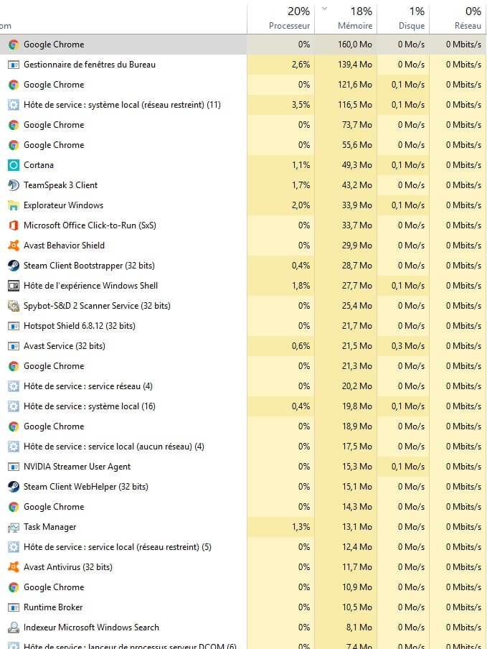The height and width of the screenshot is (649, 487).
Task: Click the Indexeur Microsoft Windows Search icon
Action: point(13,627)
